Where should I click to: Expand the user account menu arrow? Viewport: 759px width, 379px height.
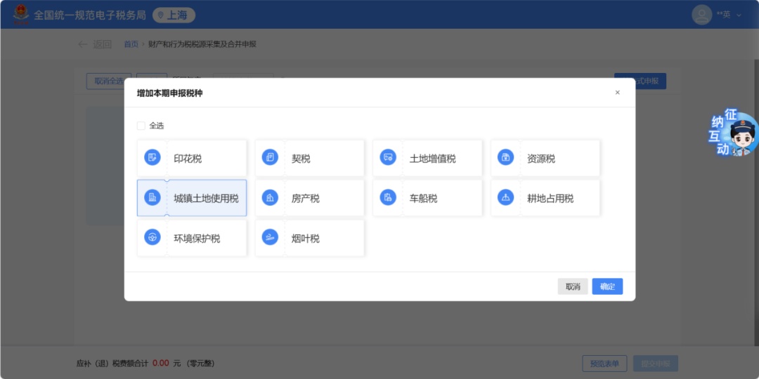coord(739,15)
